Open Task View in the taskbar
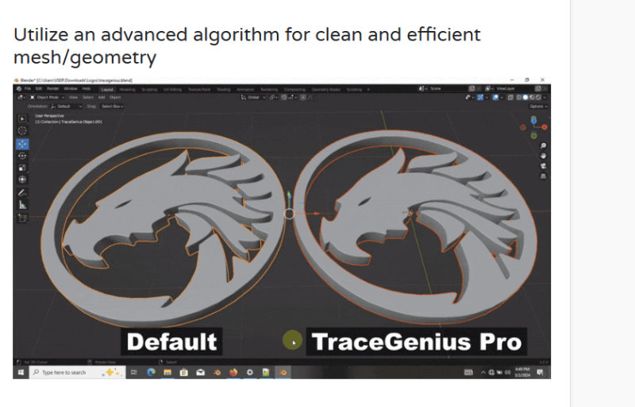Screen dimensions: 635x407 coord(134,372)
